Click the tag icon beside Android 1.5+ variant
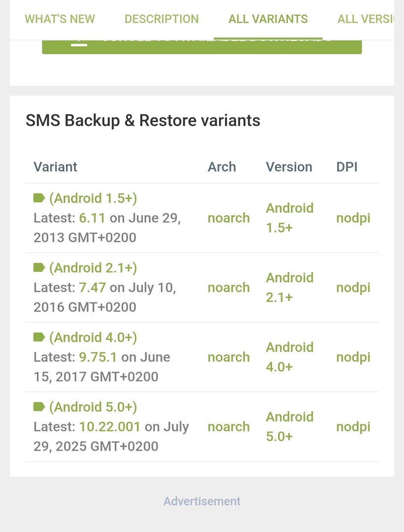The image size is (404, 532). click(x=39, y=198)
